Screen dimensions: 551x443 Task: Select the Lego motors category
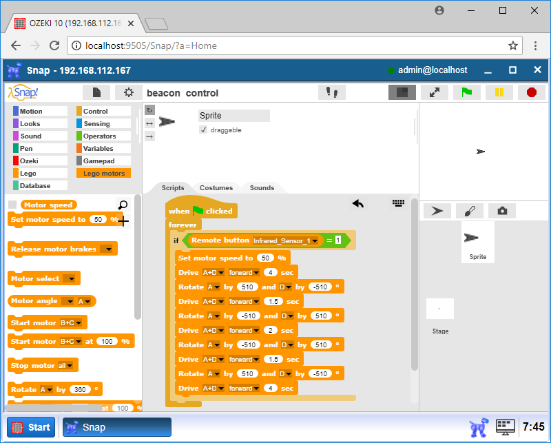(104, 174)
